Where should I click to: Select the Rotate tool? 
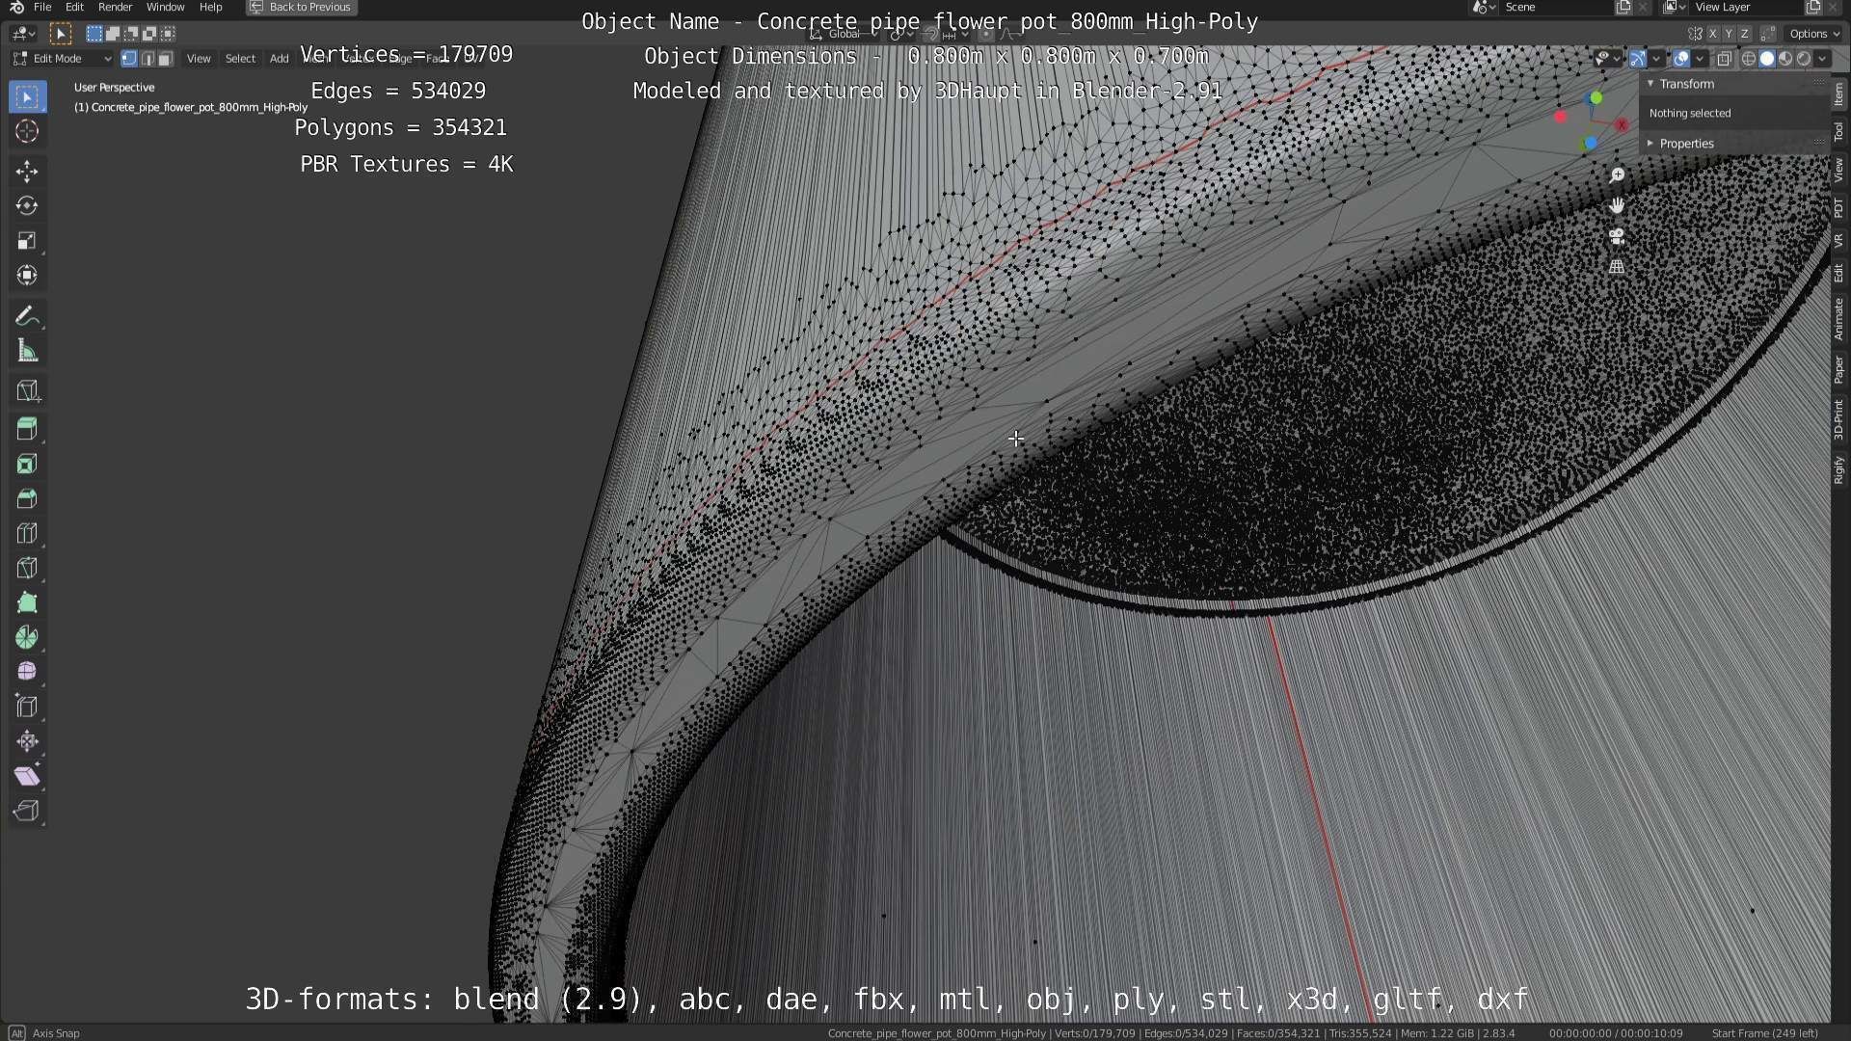(27, 206)
